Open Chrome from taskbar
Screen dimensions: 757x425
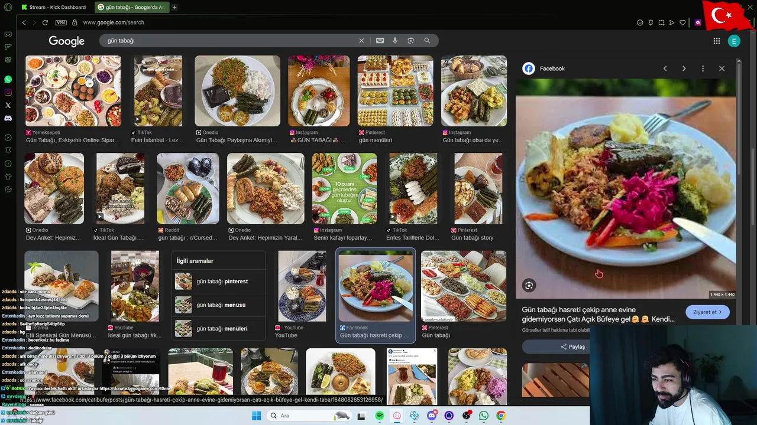pos(501,416)
